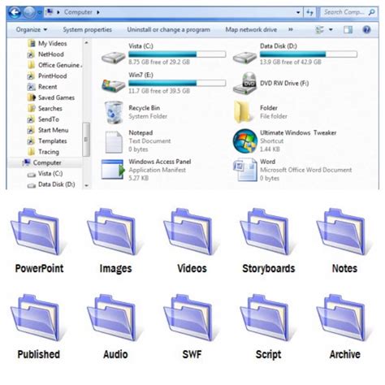The height and width of the screenshot is (385, 385).
Task: Select the Archive folder icon
Action: (343, 318)
